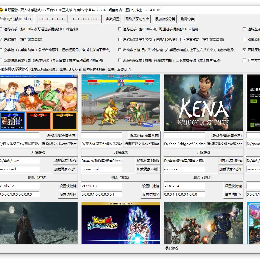Image resolution: width=260 pixels, height=260 pixels.
Task: Uncheck 追踪右手（右手握拳启动）option
Action: click(x=1, y=39)
